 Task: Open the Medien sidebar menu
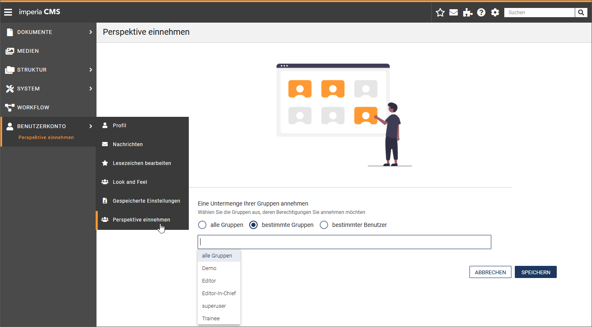pyautogui.click(x=48, y=51)
